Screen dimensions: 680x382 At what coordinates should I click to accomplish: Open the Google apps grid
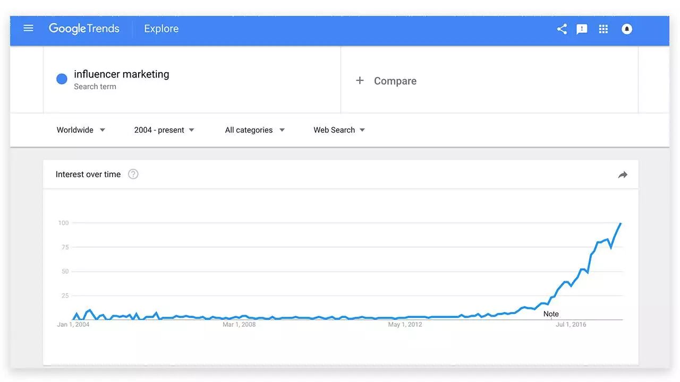603,29
